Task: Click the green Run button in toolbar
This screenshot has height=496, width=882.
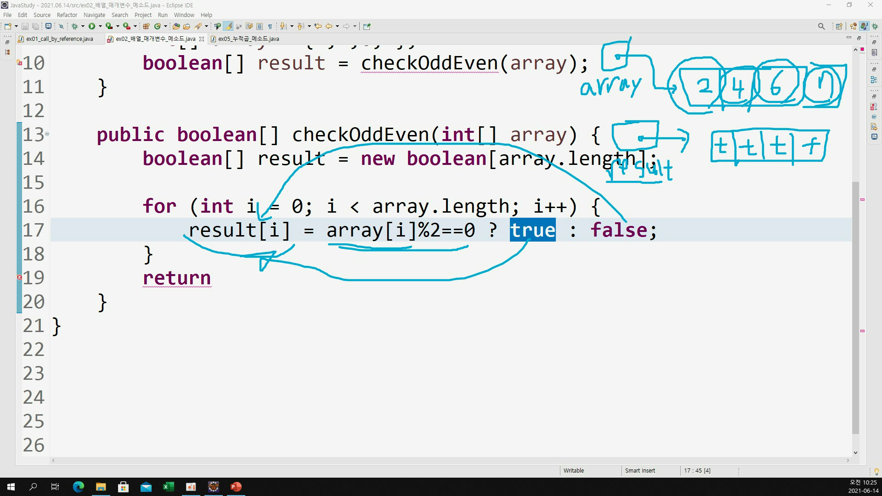Action: pos(91,26)
